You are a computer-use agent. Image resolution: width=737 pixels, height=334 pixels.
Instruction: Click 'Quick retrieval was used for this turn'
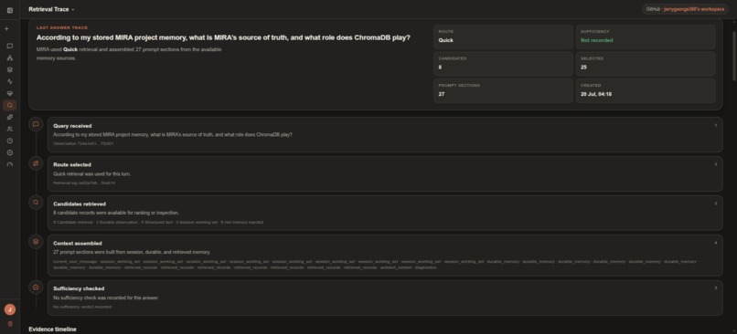tap(92, 173)
